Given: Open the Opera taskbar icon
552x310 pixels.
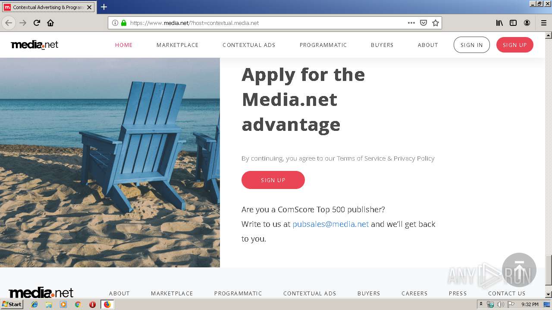Looking at the screenshot, I should 92,304.
